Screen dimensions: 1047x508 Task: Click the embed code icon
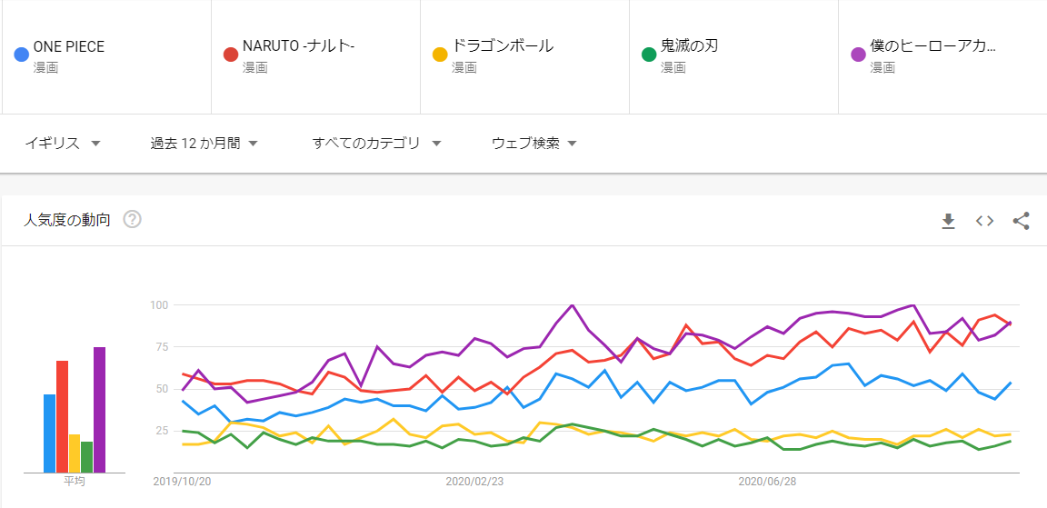984,221
